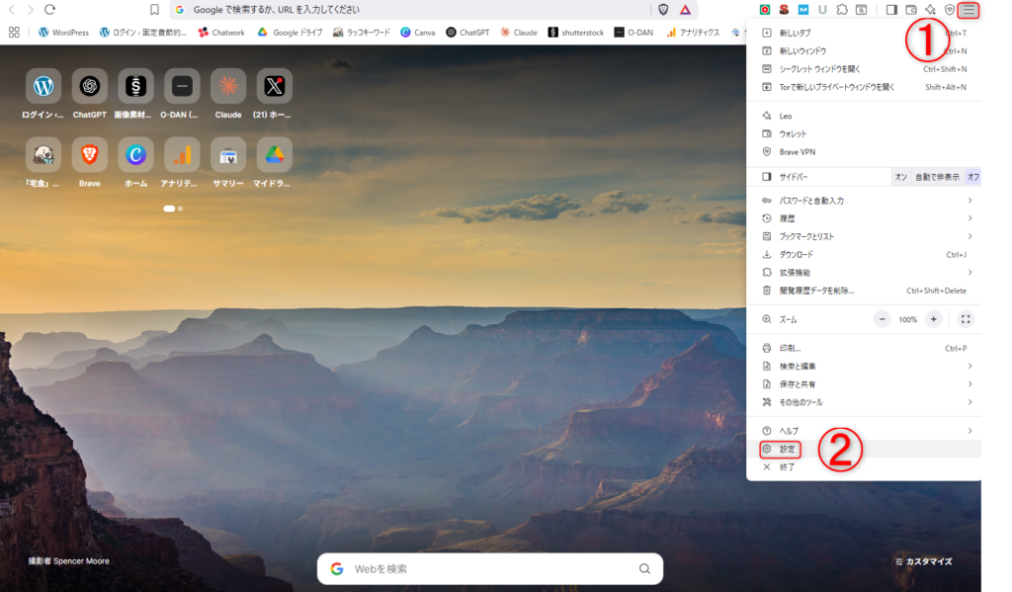Viewport: 1012px width, 592px height.
Task: Select 設定 in the menu
Action: [x=787, y=450]
